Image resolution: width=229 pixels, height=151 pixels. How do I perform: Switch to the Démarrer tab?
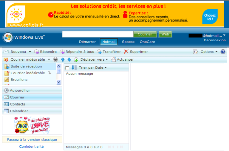coord(87,42)
